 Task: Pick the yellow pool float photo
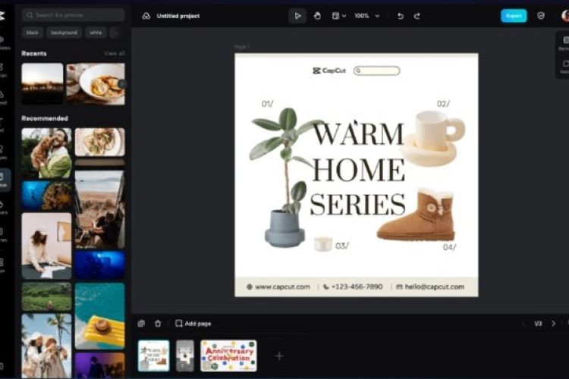click(100, 316)
